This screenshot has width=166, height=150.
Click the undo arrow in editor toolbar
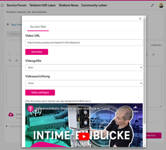pyautogui.click(x=10, y=54)
